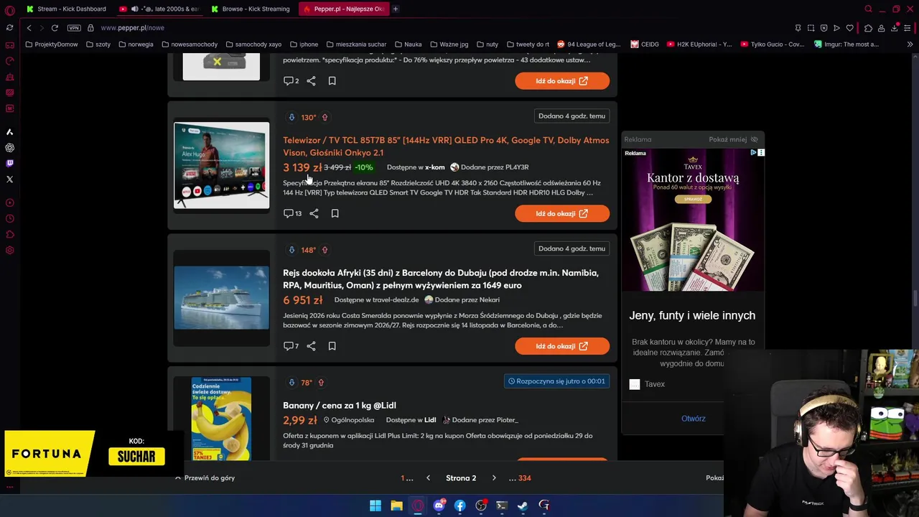
Task: Open the Rejs dookoła Afryki deal title
Action: [x=441, y=279]
